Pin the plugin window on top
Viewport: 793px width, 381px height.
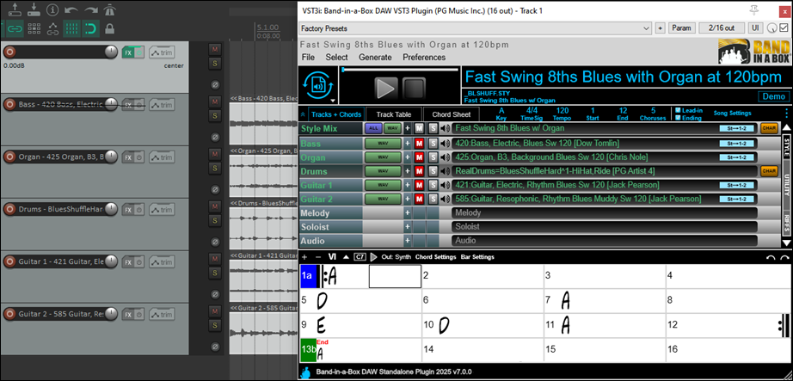(754, 10)
